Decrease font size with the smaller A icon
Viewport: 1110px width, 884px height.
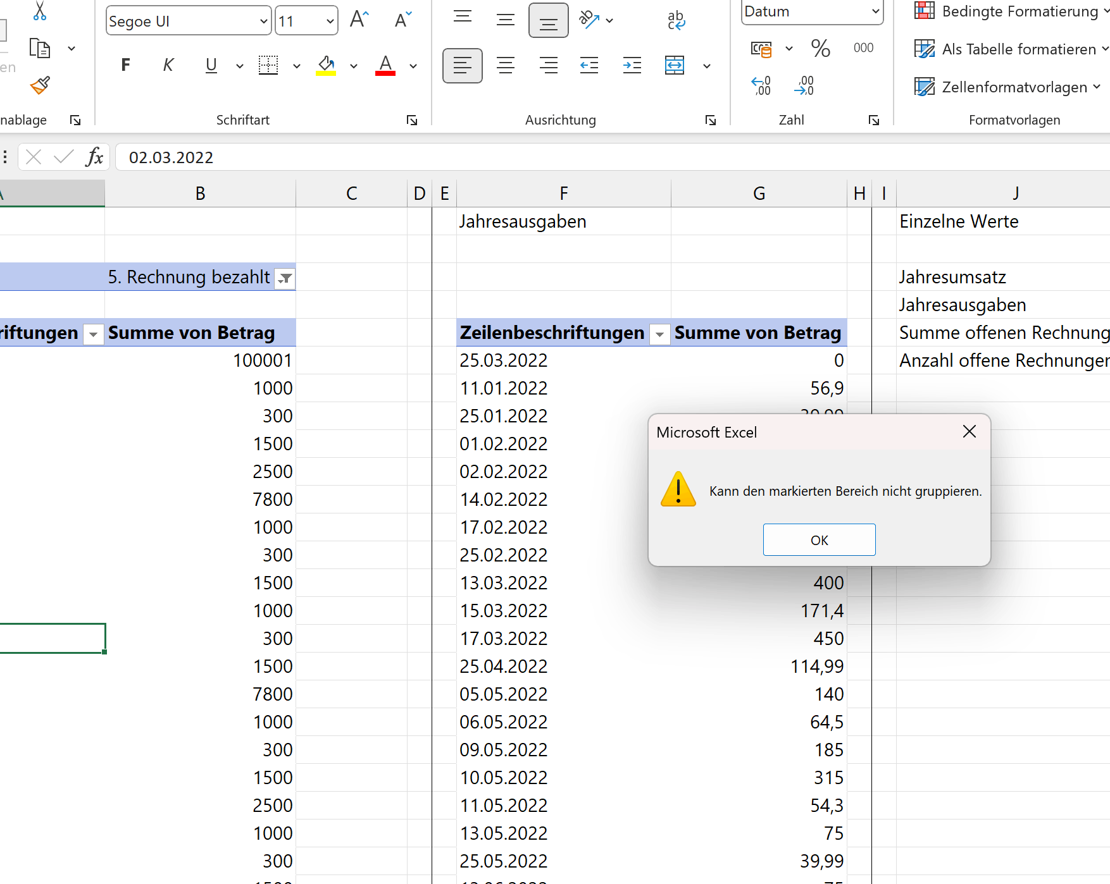pos(402,20)
